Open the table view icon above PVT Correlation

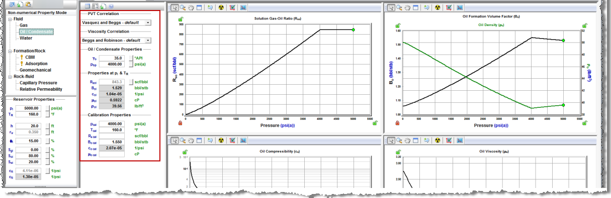click(88, 6)
